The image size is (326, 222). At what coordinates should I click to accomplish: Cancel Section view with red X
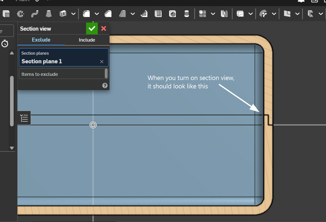(104, 29)
